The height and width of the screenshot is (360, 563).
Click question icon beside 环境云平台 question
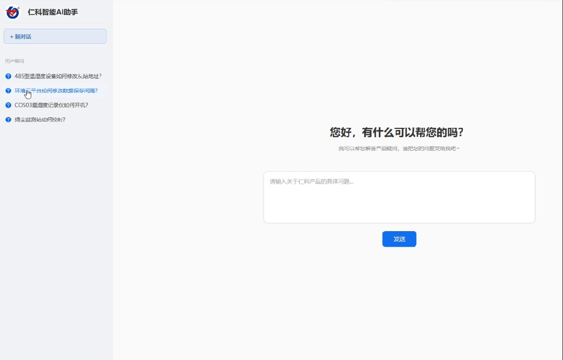pyautogui.click(x=8, y=91)
